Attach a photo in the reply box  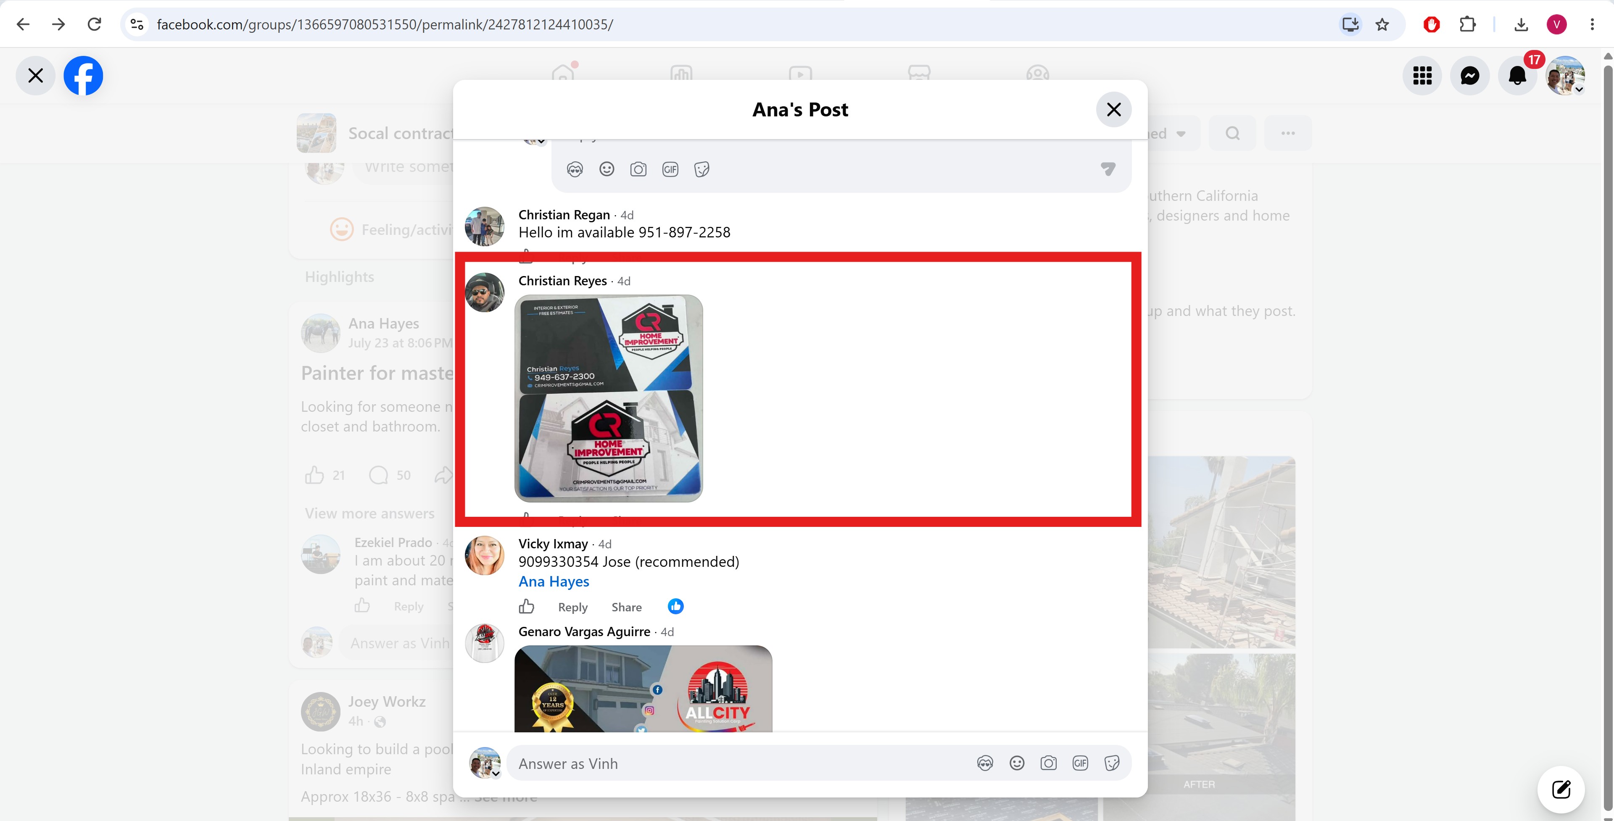(x=638, y=169)
